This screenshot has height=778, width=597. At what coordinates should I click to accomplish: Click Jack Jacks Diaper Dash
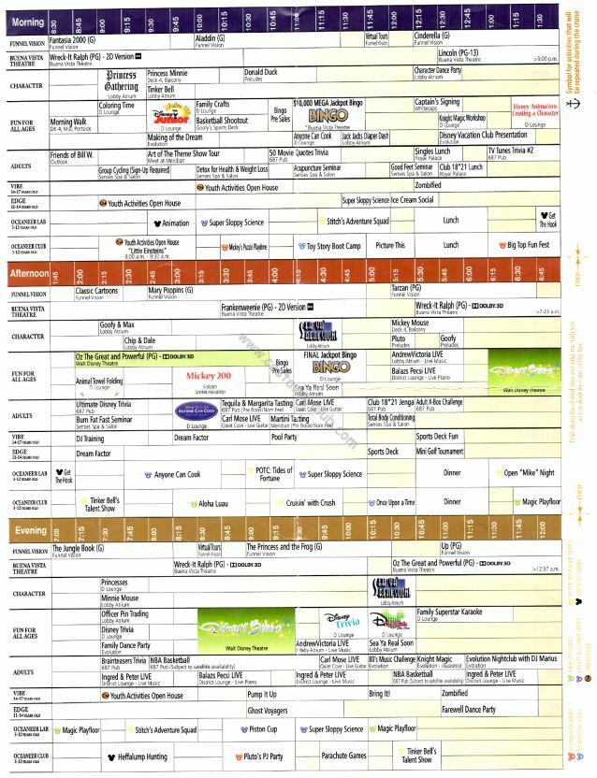(x=366, y=136)
